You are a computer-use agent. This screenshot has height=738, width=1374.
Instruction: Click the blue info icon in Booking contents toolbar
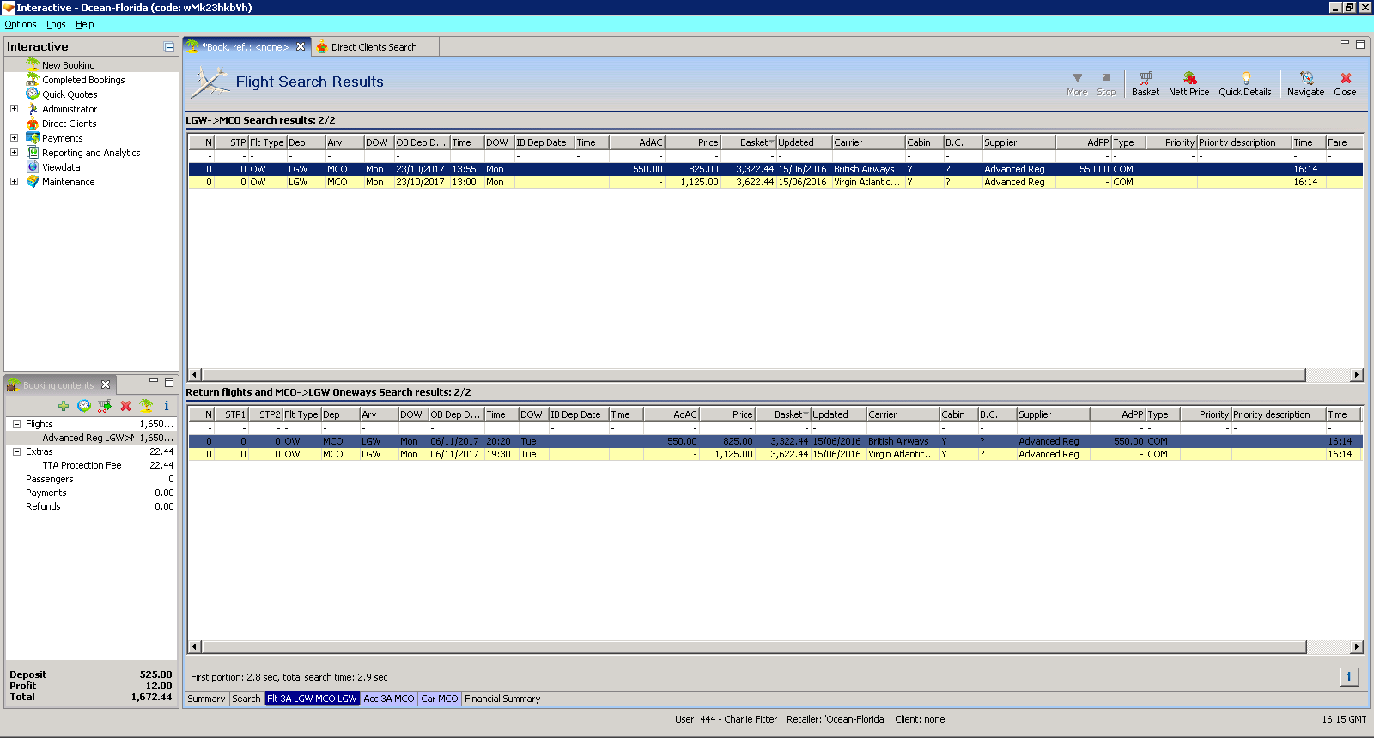point(167,406)
